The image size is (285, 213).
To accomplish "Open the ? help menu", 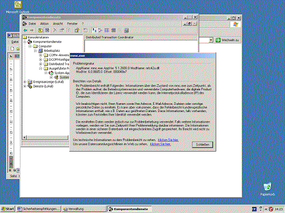I will pos(83,23).
